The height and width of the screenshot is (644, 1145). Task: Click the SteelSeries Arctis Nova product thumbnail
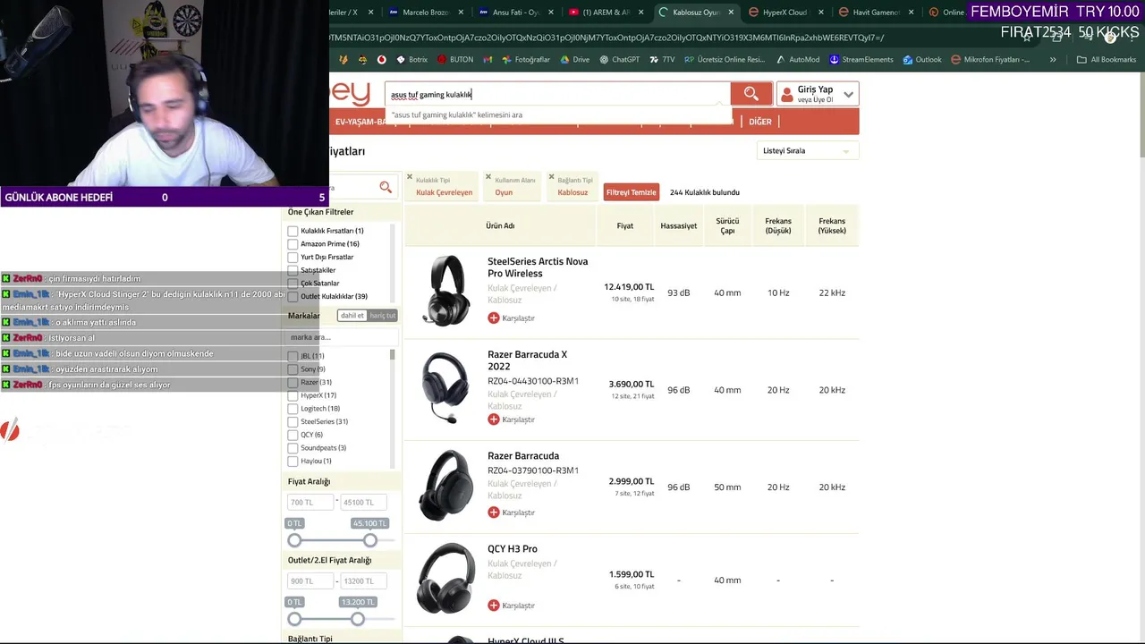tap(445, 291)
